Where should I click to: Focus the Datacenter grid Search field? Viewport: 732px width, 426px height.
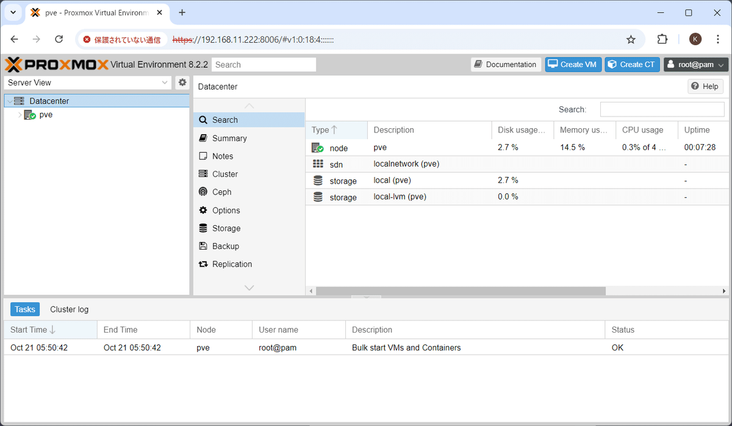pos(662,109)
